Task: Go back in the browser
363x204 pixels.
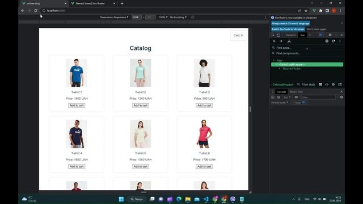Action: (x=23, y=11)
